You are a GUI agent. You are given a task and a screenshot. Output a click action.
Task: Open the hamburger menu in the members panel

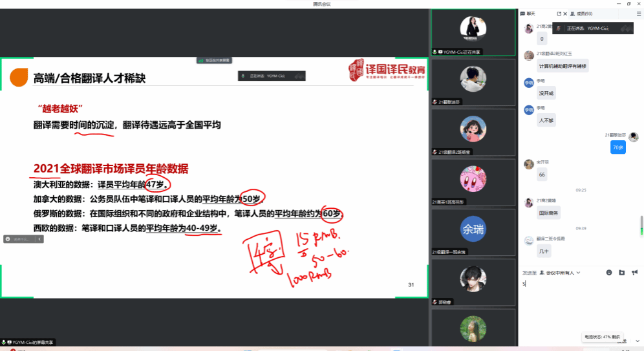639,14
